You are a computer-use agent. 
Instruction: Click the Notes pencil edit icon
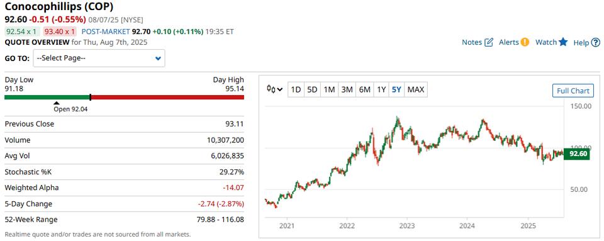tap(488, 42)
